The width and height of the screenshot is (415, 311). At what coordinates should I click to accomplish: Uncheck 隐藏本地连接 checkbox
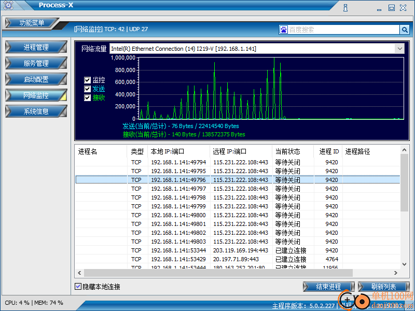coord(78,287)
